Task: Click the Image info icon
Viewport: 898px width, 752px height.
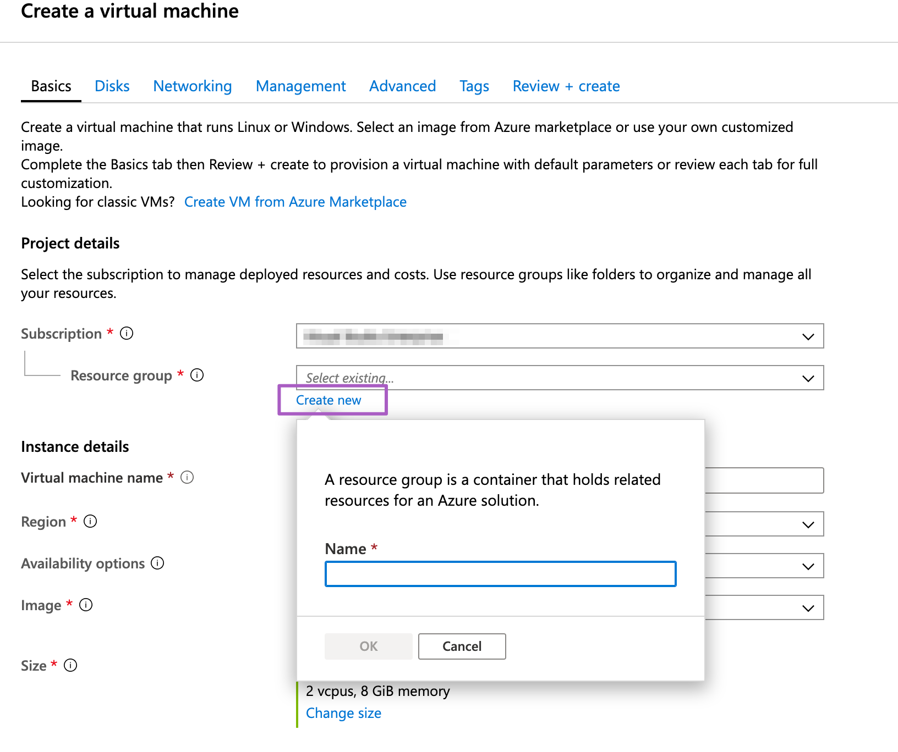Action: (x=86, y=605)
